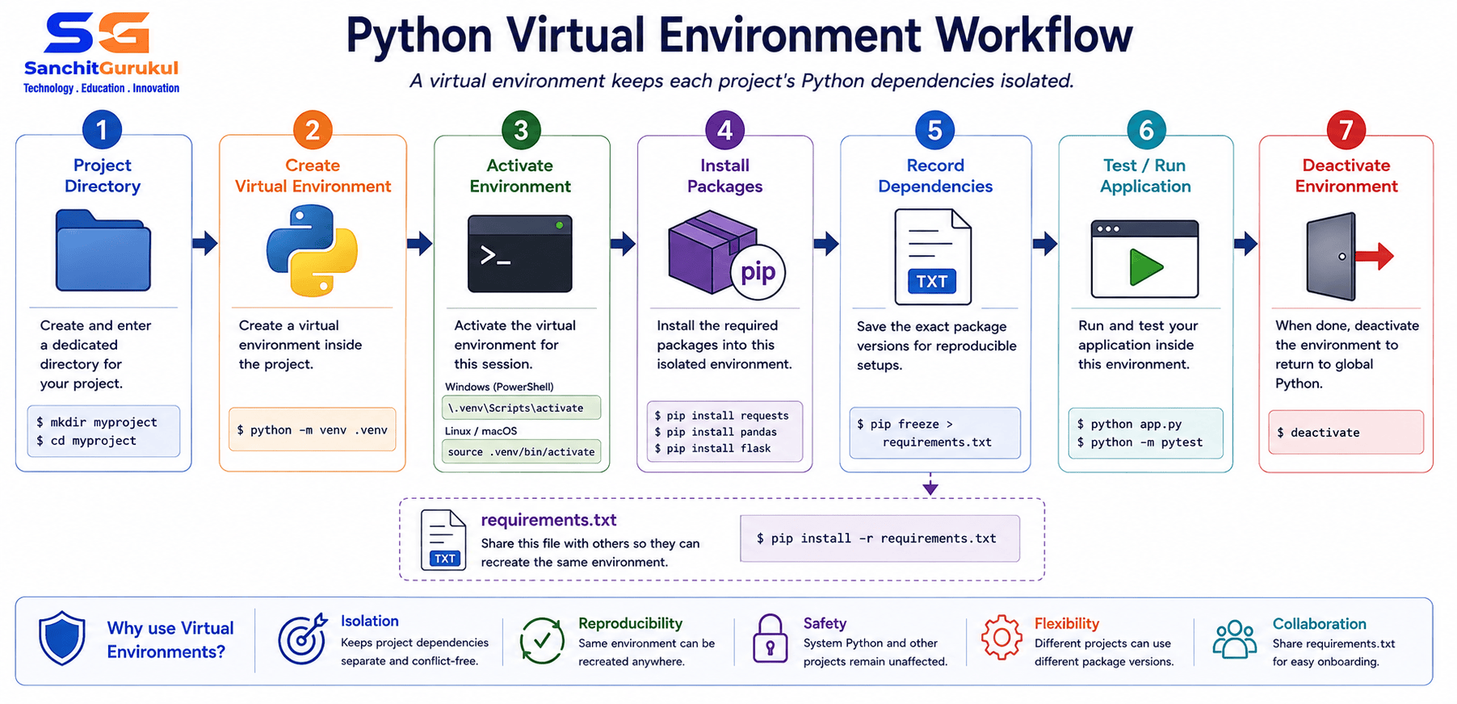Click the blue shield icon
The height and width of the screenshot is (704, 1457).
click(62, 638)
